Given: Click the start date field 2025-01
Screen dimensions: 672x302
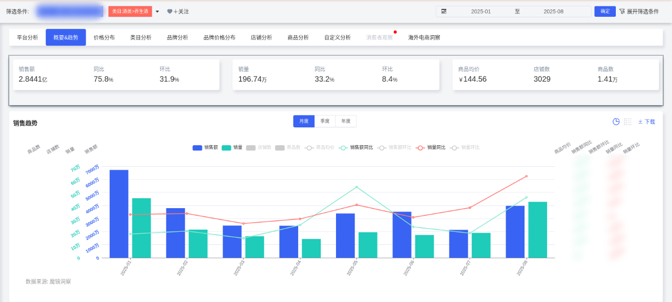Looking at the screenshot, I should (480, 12).
